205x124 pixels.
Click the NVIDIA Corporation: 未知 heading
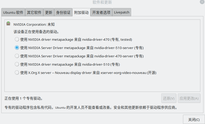pyautogui.click(x=34, y=24)
